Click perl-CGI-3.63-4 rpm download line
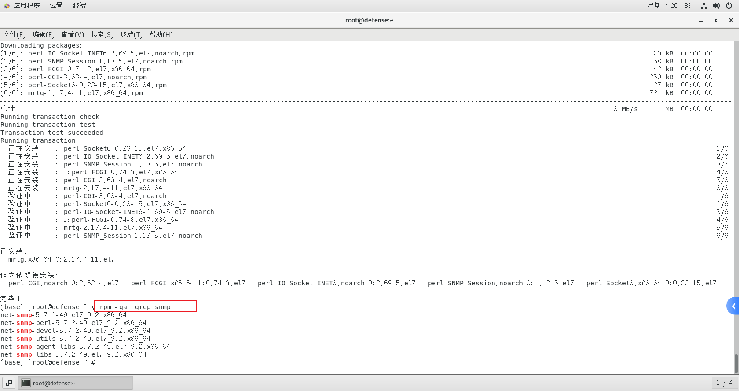The image size is (739, 391). click(x=73, y=77)
